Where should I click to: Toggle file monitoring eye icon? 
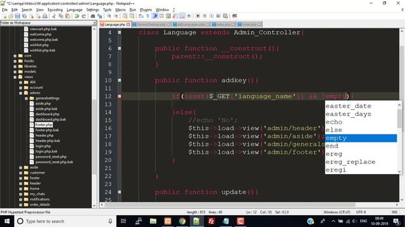pos(189,16)
